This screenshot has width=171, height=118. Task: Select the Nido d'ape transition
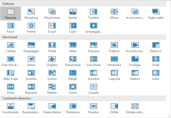11,75
